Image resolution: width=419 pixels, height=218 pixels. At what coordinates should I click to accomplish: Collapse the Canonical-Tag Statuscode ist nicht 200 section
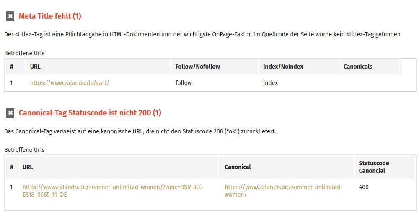pyautogui.click(x=90, y=113)
